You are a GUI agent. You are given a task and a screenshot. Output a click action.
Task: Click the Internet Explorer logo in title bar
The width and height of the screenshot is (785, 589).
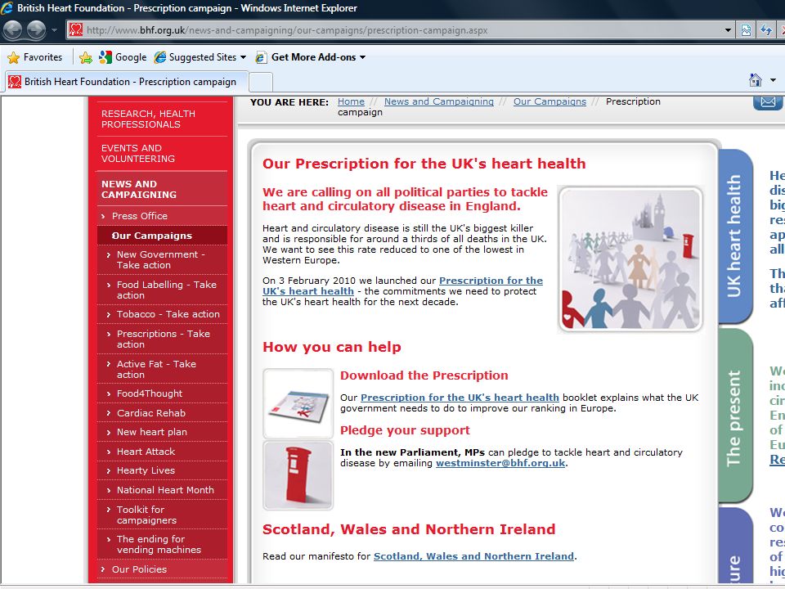[7, 8]
